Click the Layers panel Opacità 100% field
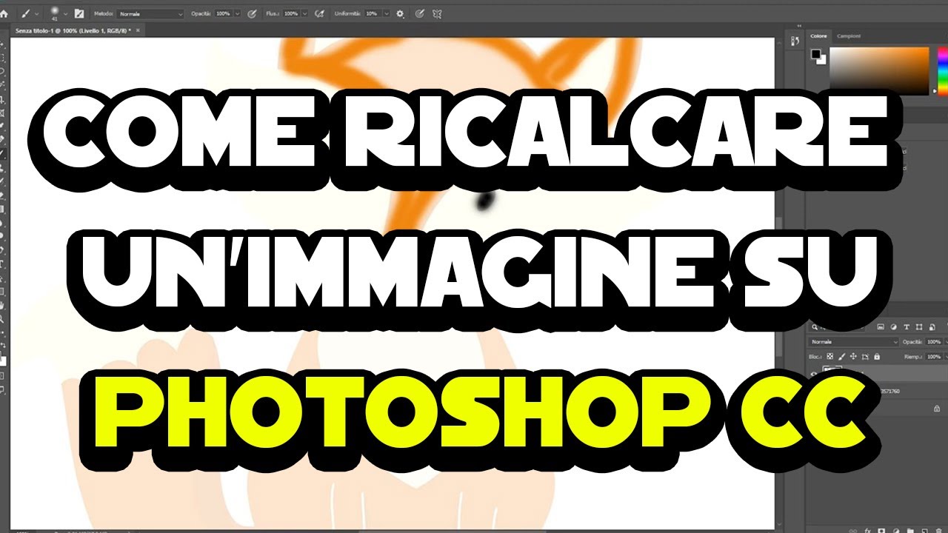Viewport: 948px width, 533px height. coord(933,342)
